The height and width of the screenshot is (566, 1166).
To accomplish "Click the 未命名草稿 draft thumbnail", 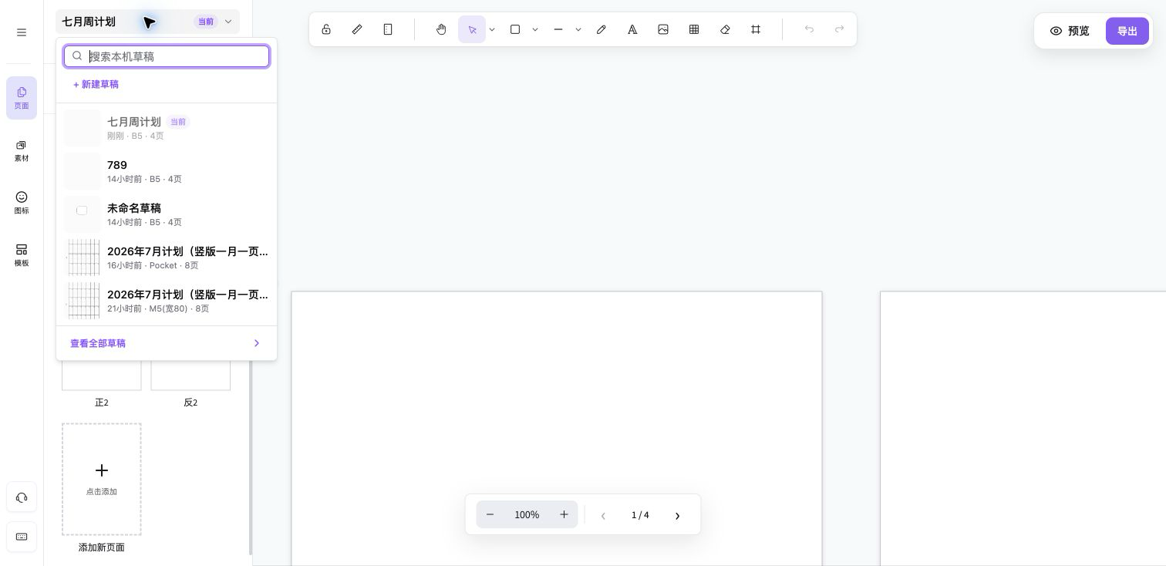I will pos(83,214).
